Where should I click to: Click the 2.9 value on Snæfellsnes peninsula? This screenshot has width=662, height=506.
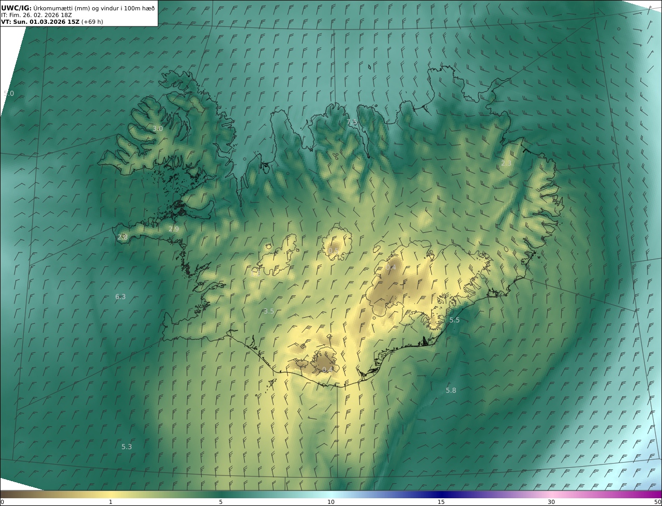[174, 229]
